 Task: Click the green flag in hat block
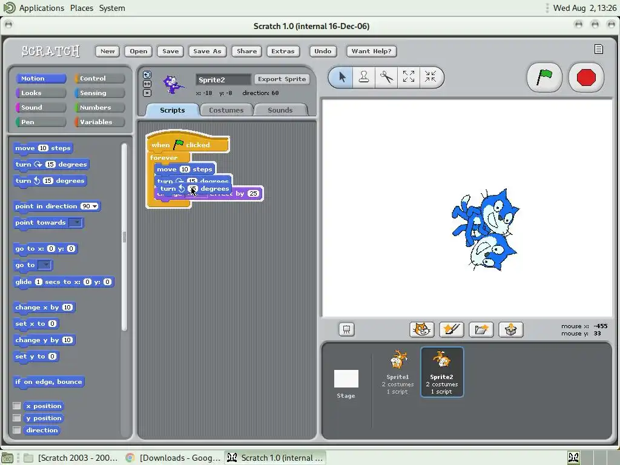pos(179,144)
